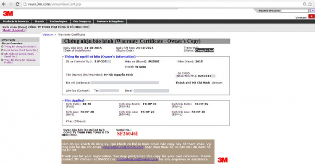Click the Search 3M.com input field

pos(295,10)
